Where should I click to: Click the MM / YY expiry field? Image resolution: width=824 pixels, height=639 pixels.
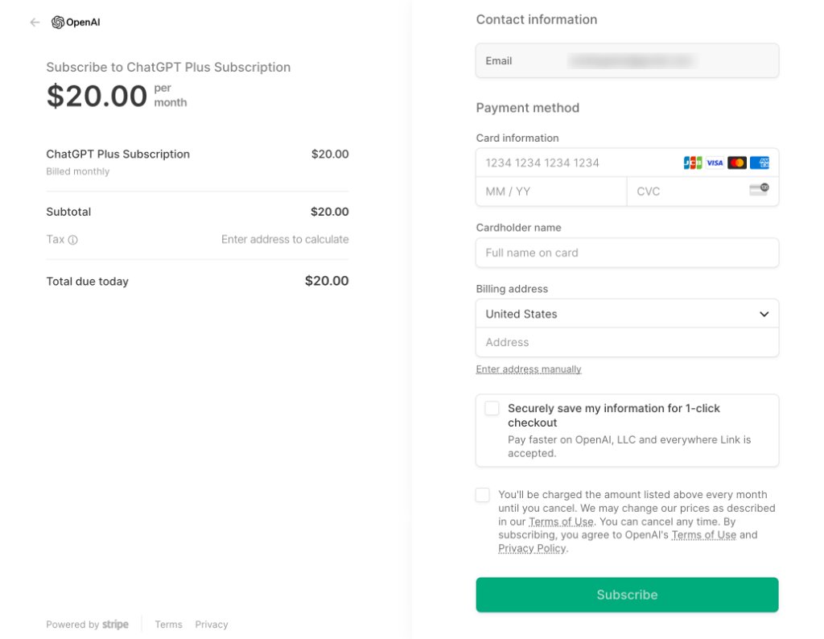coord(551,192)
